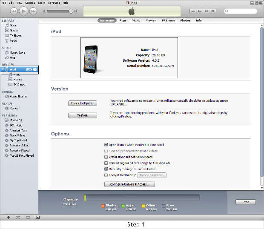This screenshot has height=229, width=264.
Task: Click the iPod battery indicator icon
Action: point(29,69)
